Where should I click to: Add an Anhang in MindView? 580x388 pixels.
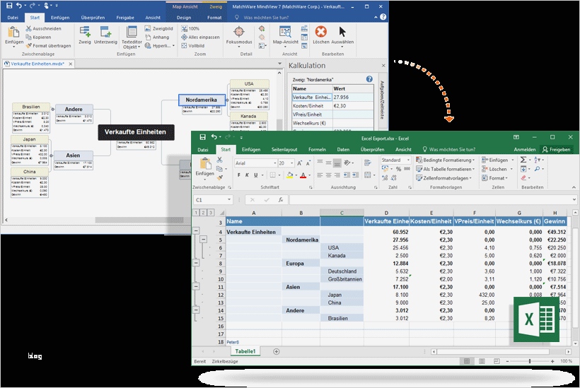click(x=157, y=37)
